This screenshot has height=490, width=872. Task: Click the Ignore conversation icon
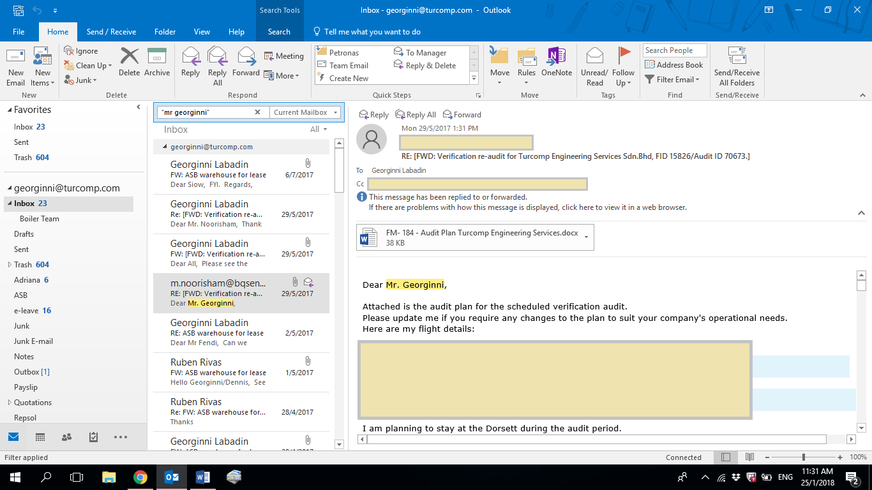[x=69, y=51]
